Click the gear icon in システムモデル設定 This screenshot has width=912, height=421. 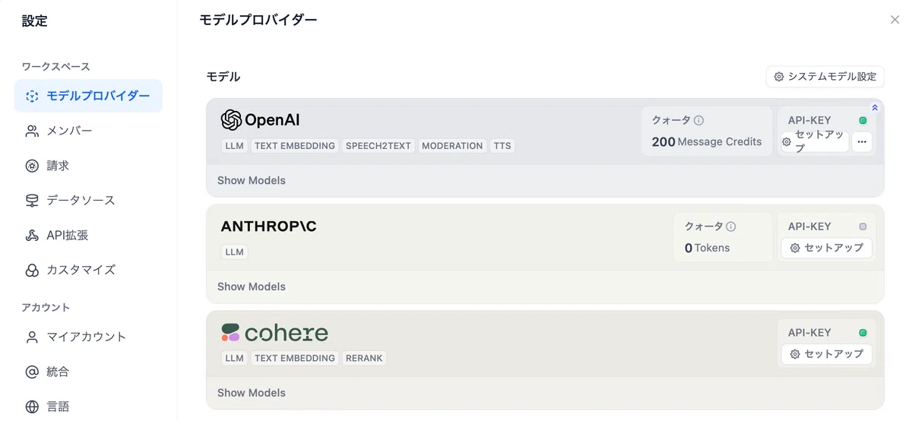779,77
